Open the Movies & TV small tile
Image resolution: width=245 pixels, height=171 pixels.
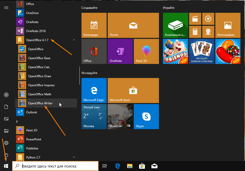pos(195,19)
